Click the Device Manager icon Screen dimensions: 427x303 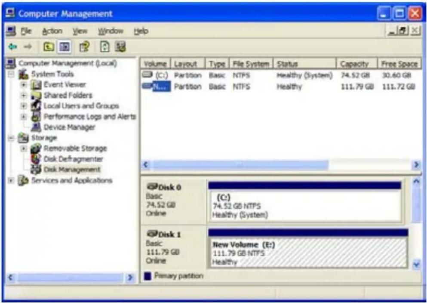point(36,127)
